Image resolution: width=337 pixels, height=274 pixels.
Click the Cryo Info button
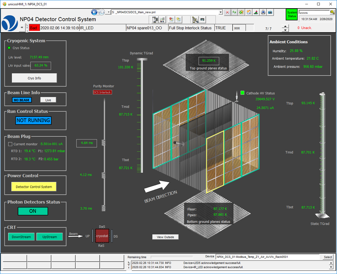(34, 78)
